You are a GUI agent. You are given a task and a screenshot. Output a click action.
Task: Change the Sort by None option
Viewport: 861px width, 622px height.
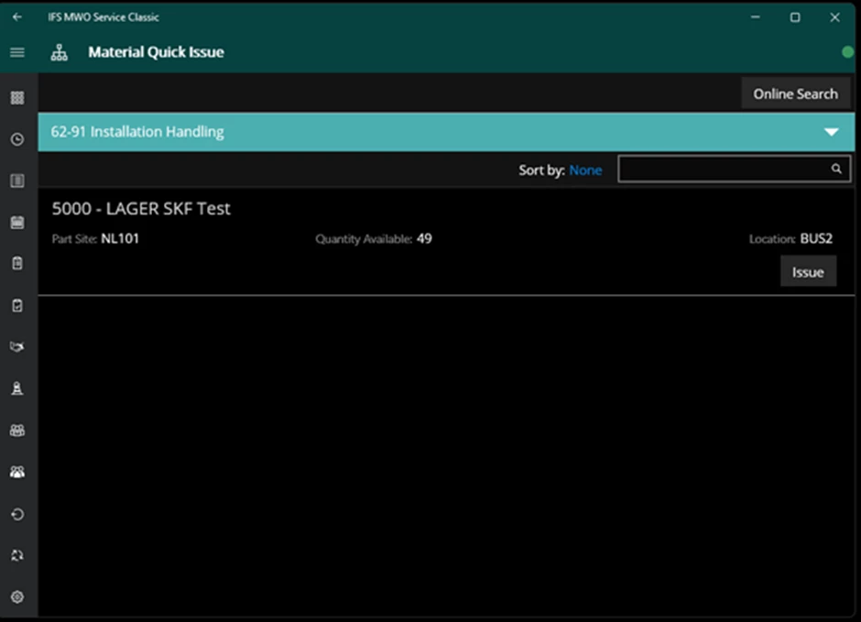(x=585, y=170)
